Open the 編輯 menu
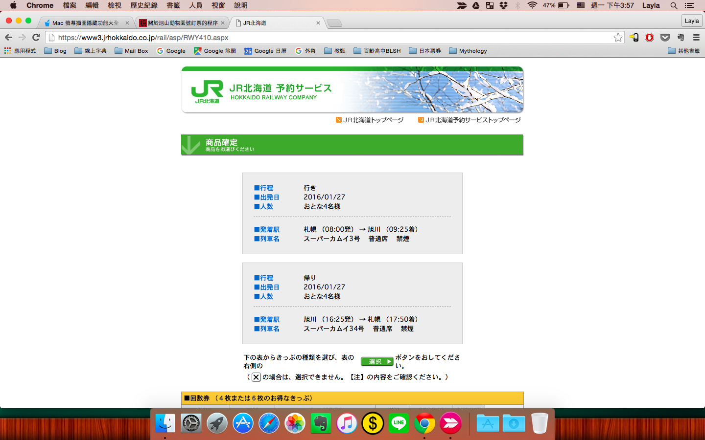 click(x=92, y=5)
